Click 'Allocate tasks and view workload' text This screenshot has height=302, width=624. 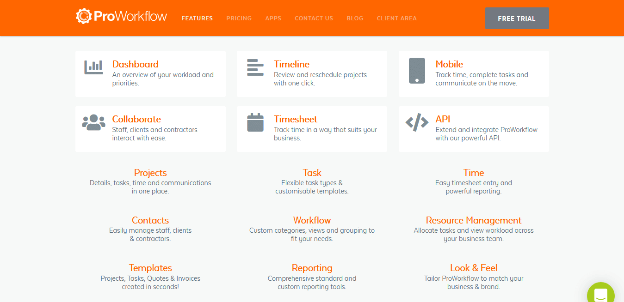pyautogui.click(x=474, y=235)
